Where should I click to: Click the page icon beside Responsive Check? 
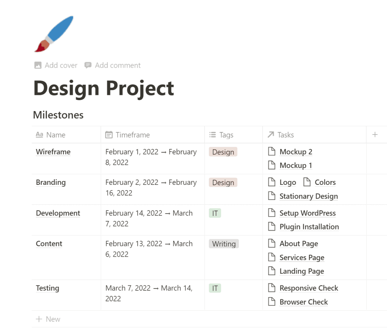coord(272,288)
